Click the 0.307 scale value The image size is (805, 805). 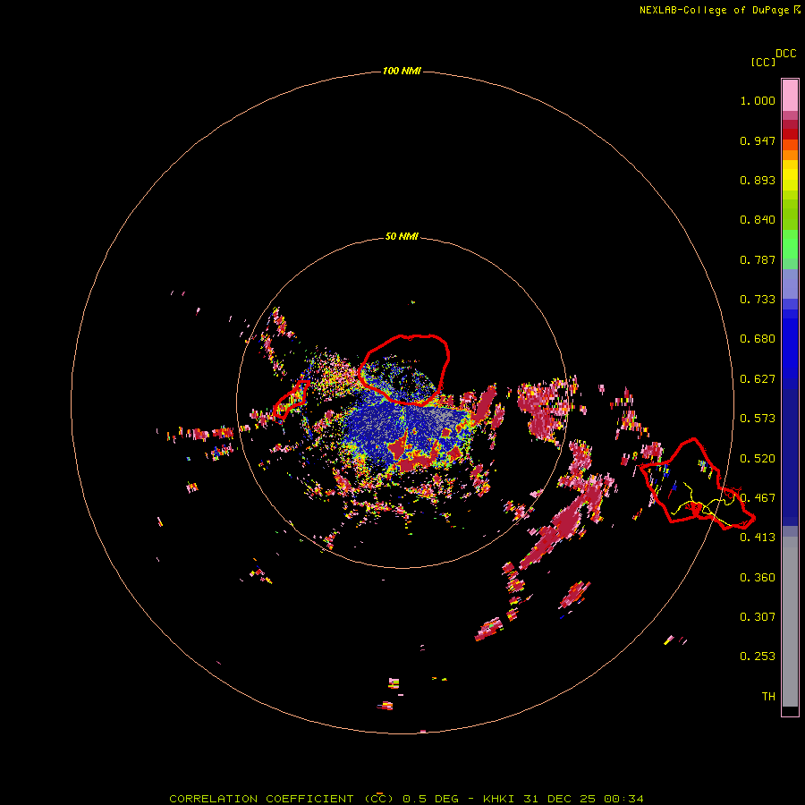[758, 616]
